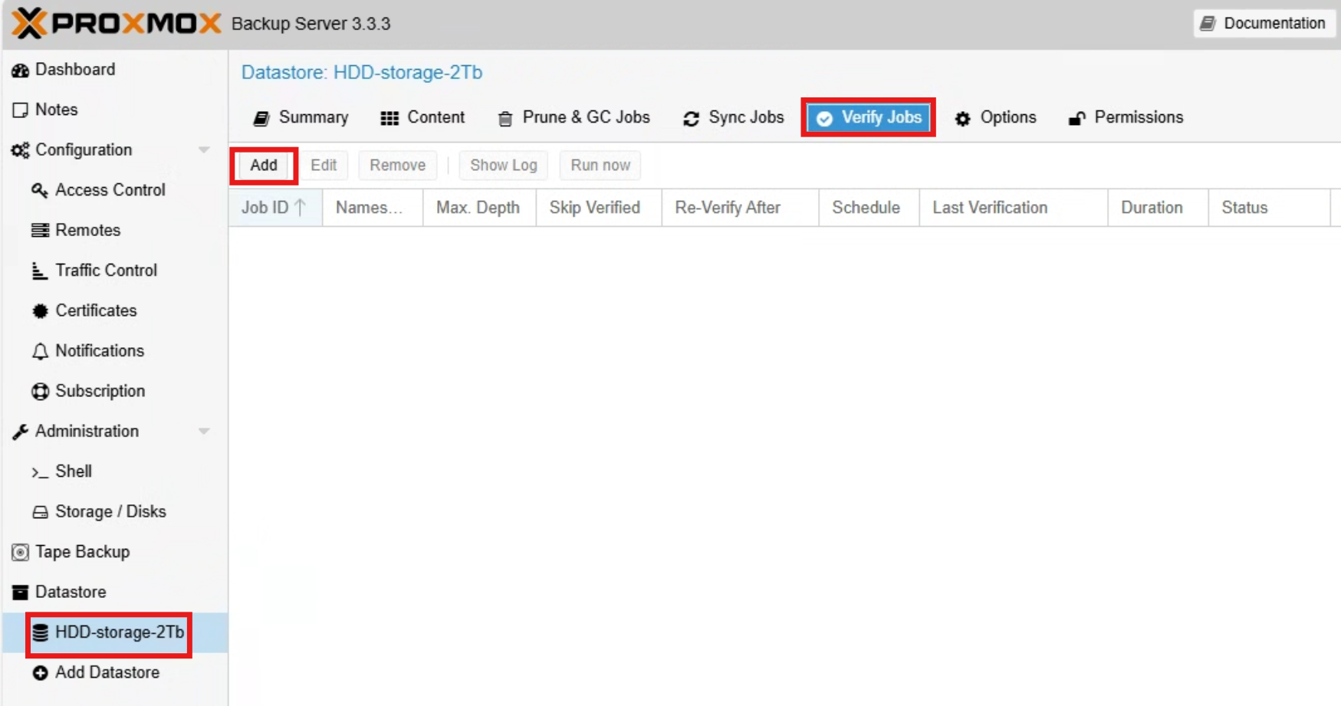Image resolution: width=1341 pixels, height=706 pixels.
Task: Collapse the Configuration section arrow
Action: pos(204,150)
